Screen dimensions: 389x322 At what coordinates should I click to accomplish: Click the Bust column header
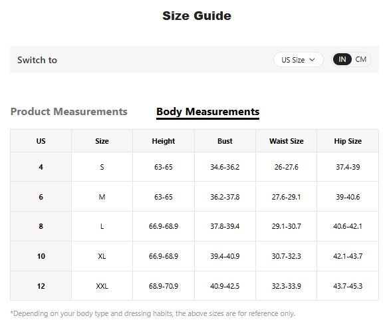(x=225, y=141)
